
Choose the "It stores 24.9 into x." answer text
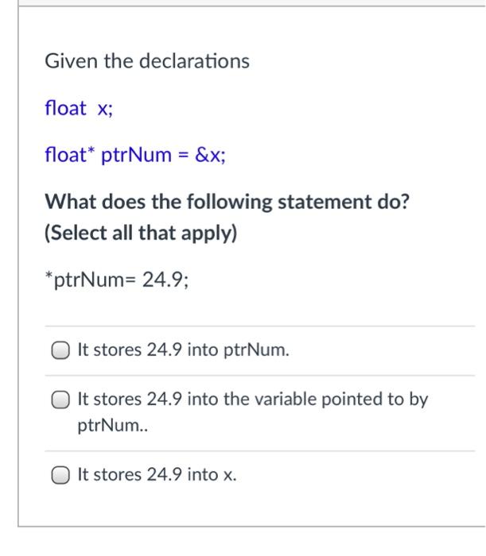pyautogui.click(x=157, y=474)
